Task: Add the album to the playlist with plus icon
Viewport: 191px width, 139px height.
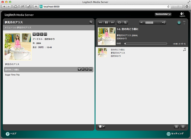Action: tap(41, 34)
